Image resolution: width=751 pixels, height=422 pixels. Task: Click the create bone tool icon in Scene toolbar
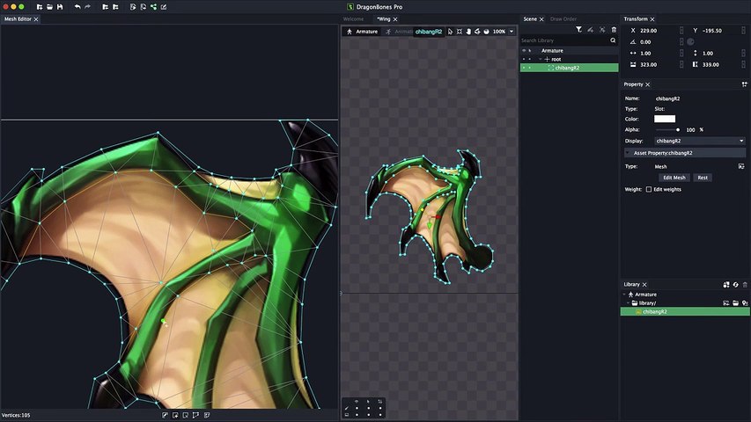click(x=591, y=30)
